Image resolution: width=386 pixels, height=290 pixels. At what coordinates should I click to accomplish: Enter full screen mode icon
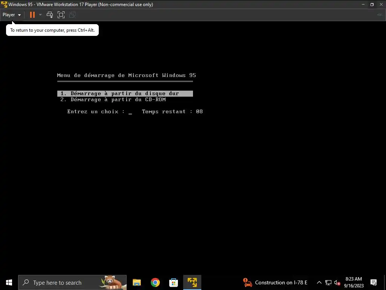click(x=61, y=15)
